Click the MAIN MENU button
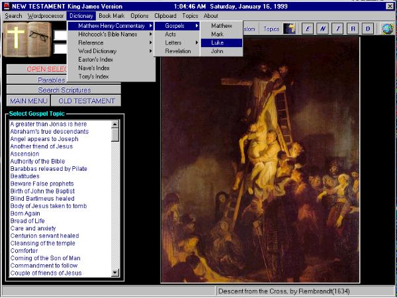Screen dimensions: 397x298 28,101
